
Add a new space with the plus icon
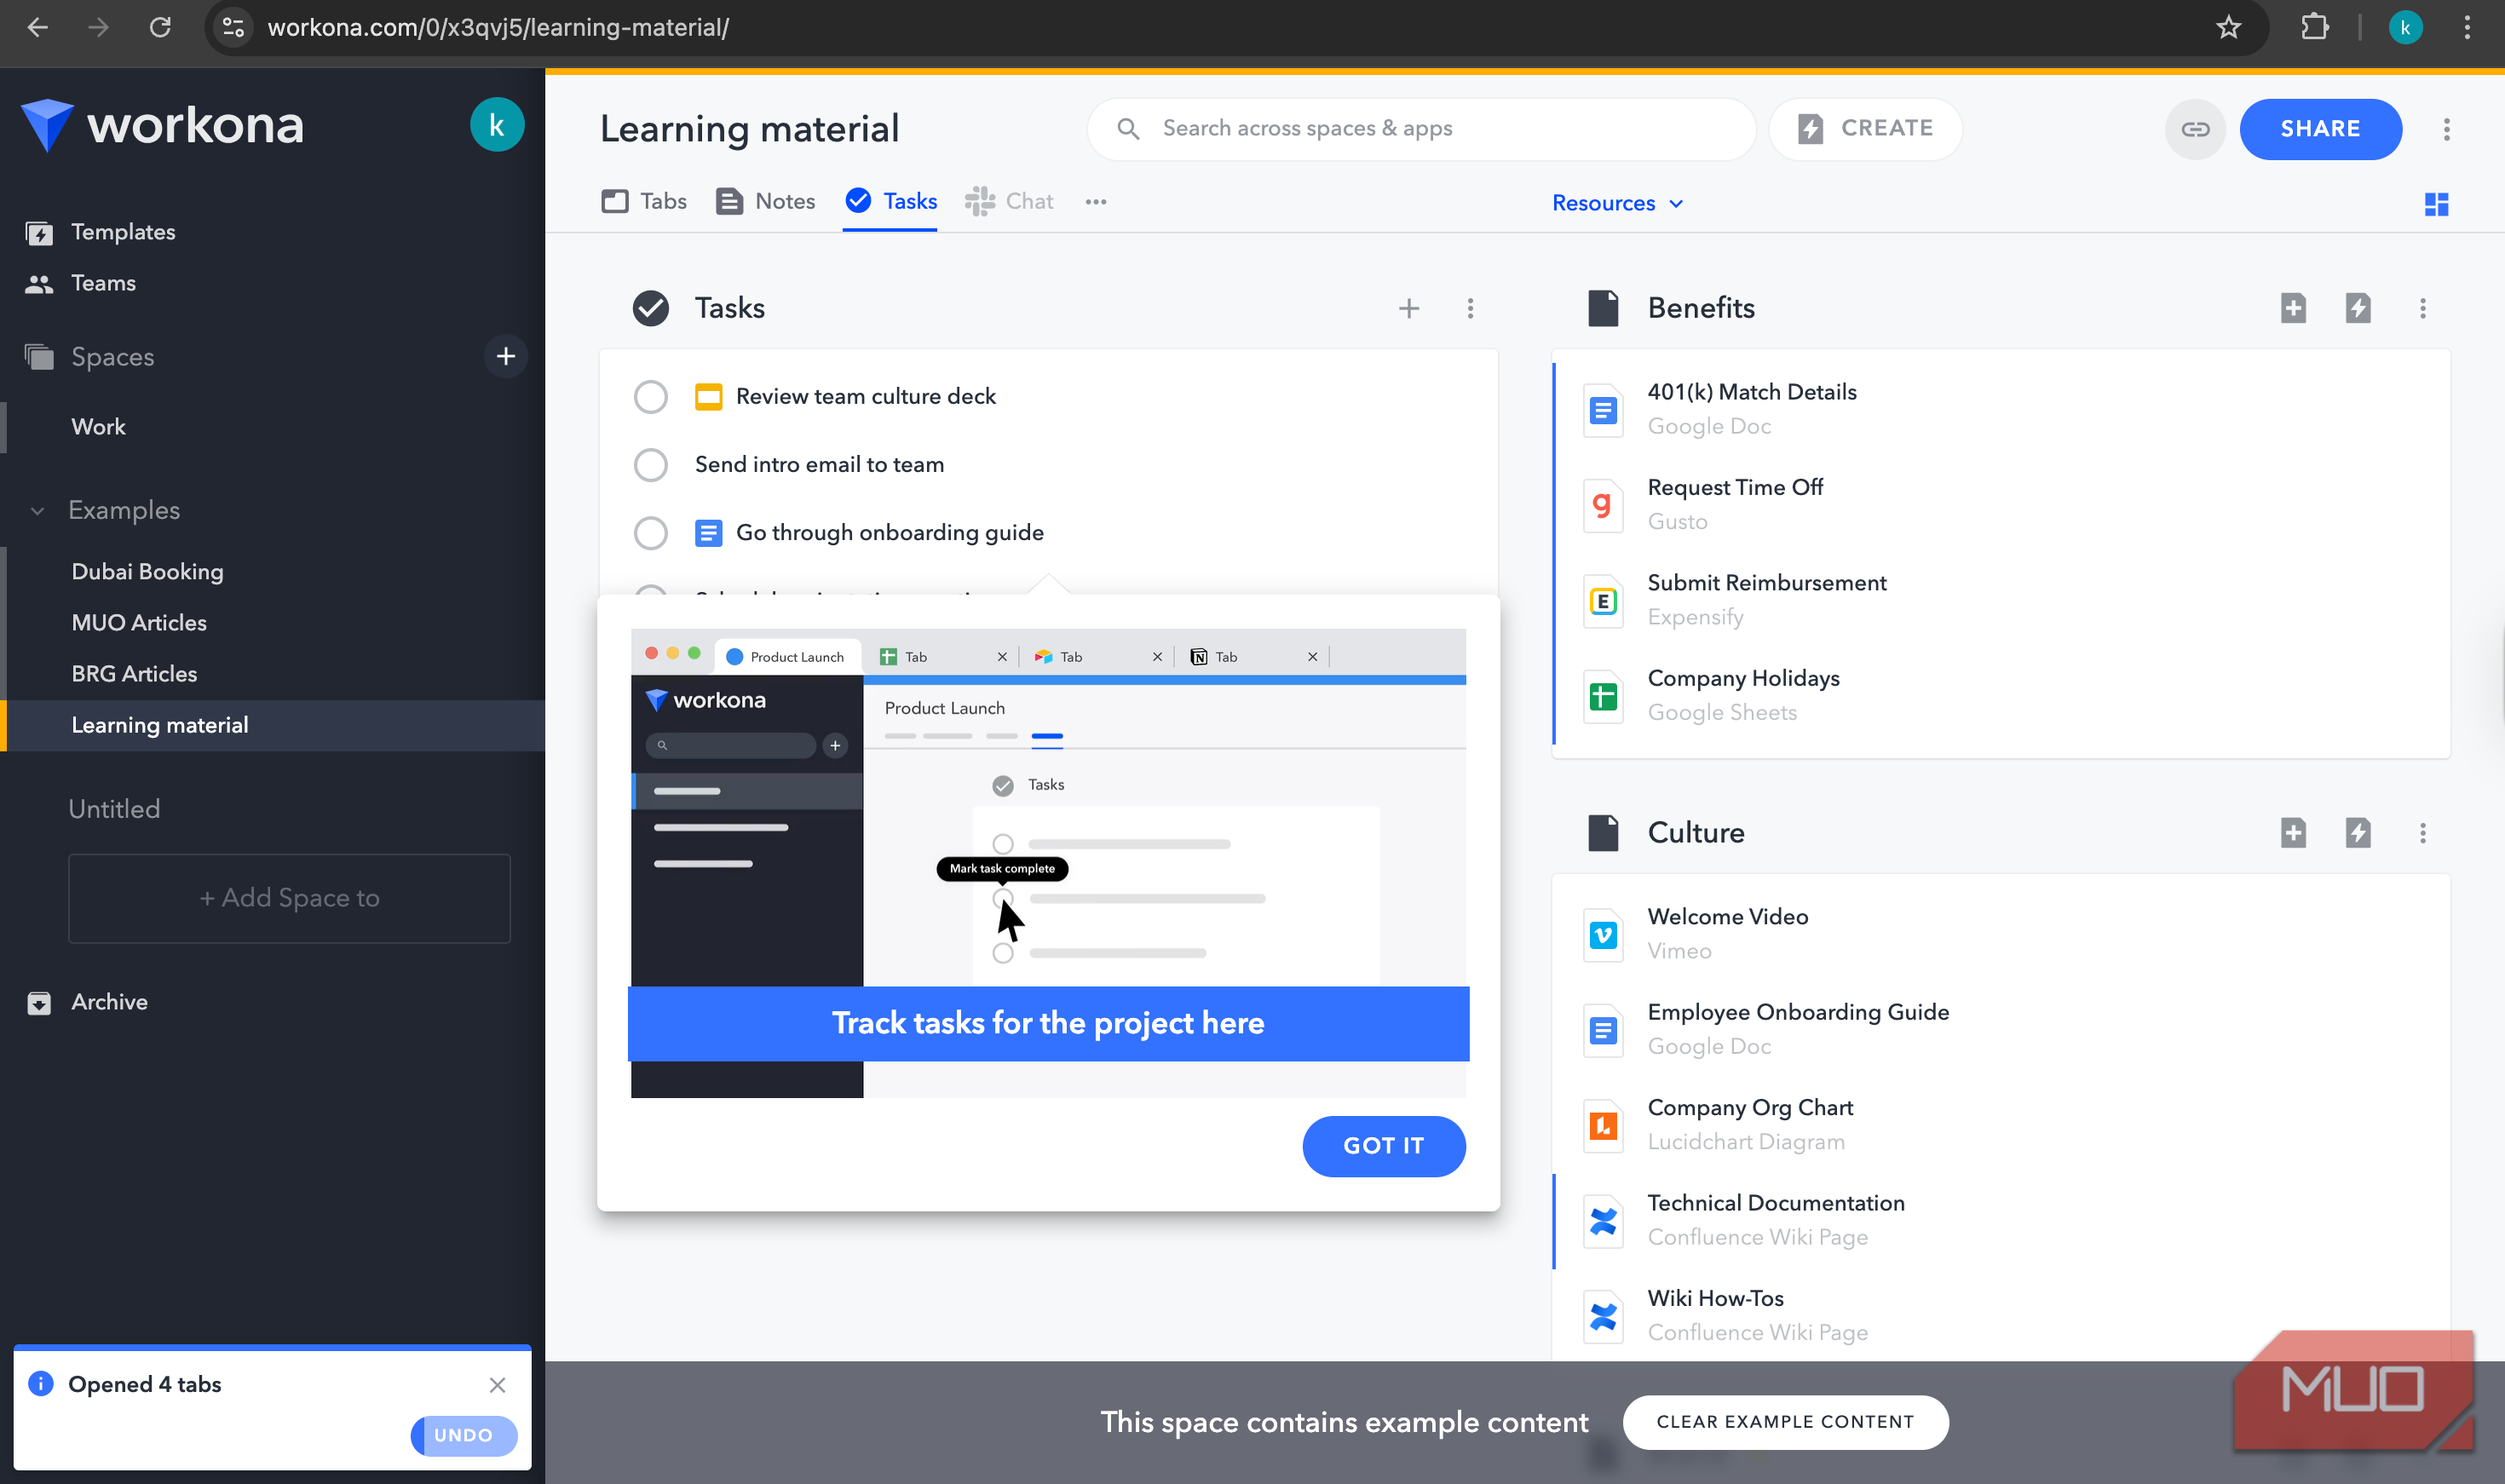pos(506,356)
